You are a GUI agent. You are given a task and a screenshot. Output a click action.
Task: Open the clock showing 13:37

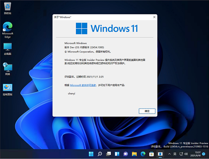click(x=195, y=154)
